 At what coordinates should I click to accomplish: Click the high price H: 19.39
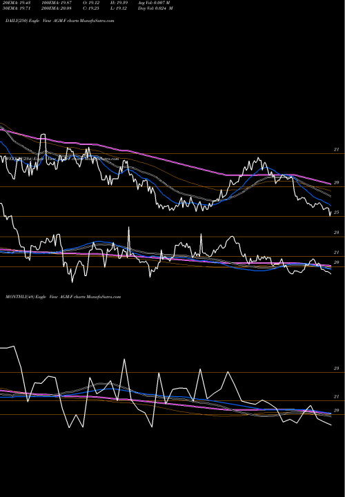pos(119,3)
